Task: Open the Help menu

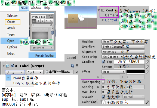Action: click(47, 8)
